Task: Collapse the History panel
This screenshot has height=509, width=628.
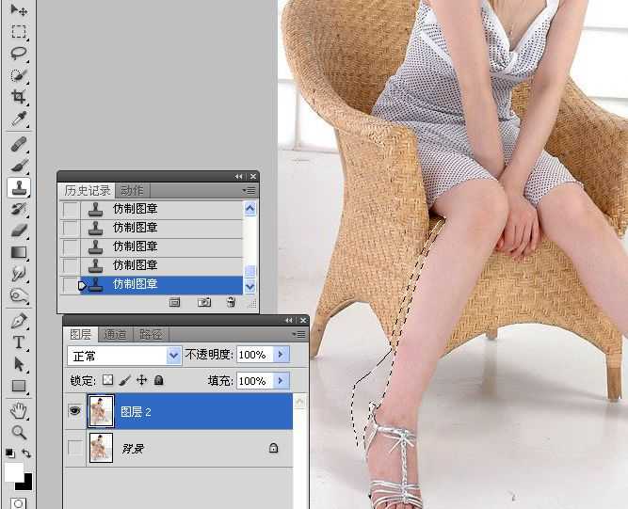Action: point(239,177)
